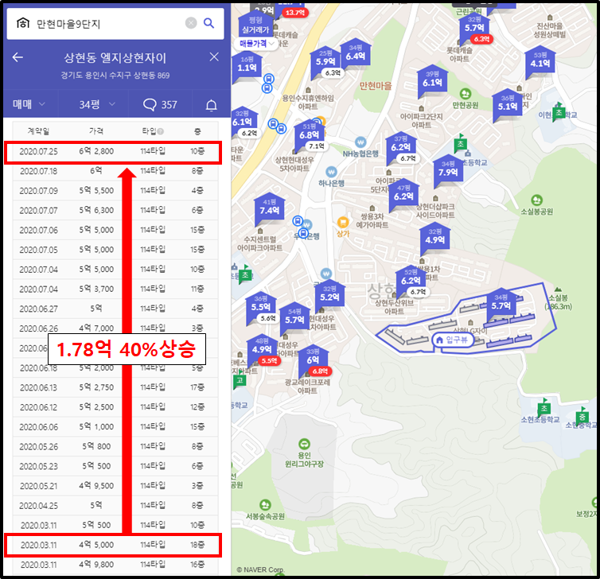Click the 53평 4.1억 map marker
Screen dimensions: 600x579
click(x=540, y=60)
